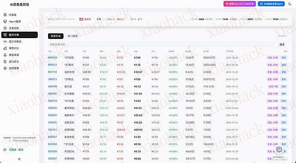296x163 pixels.
Task: Click the red 32 count in stats bar
Action: pyautogui.click(x=81, y=19)
